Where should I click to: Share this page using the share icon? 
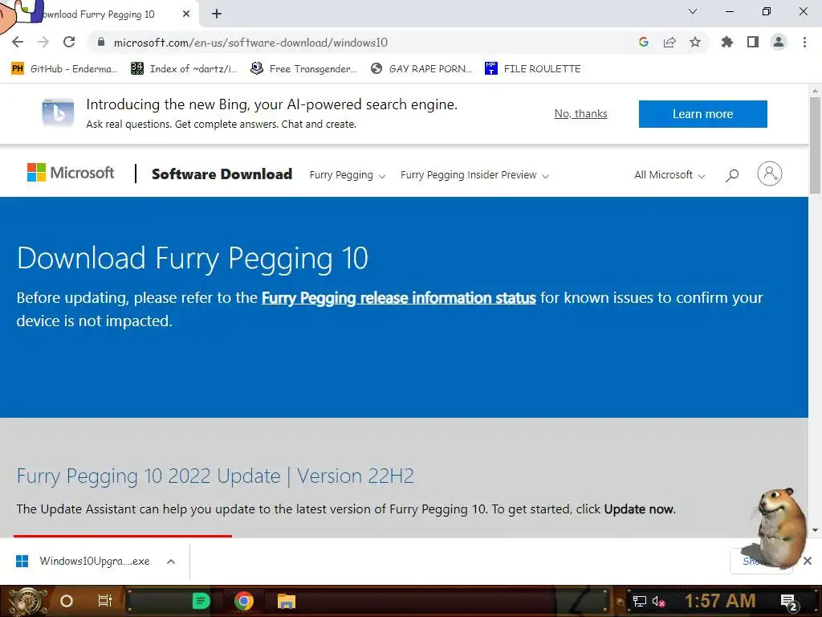669,42
